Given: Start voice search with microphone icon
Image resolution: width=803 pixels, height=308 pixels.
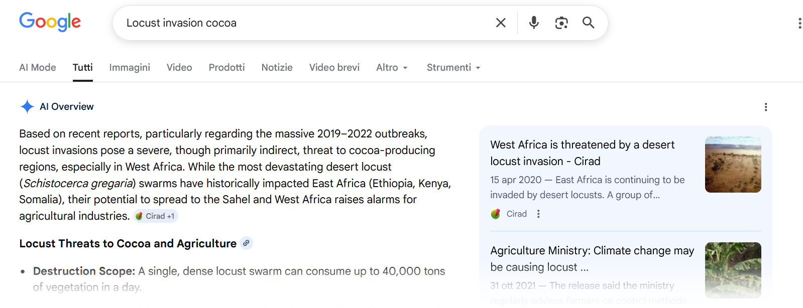Looking at the screenshot, I should point(534,23).
